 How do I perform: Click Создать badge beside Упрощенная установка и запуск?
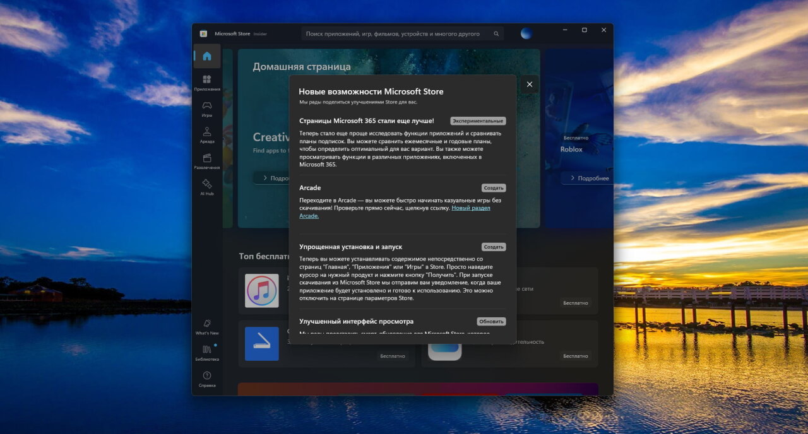pos(494,247)
